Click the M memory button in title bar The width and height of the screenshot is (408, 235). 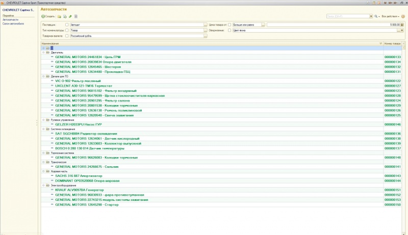(x=386, y=3)
